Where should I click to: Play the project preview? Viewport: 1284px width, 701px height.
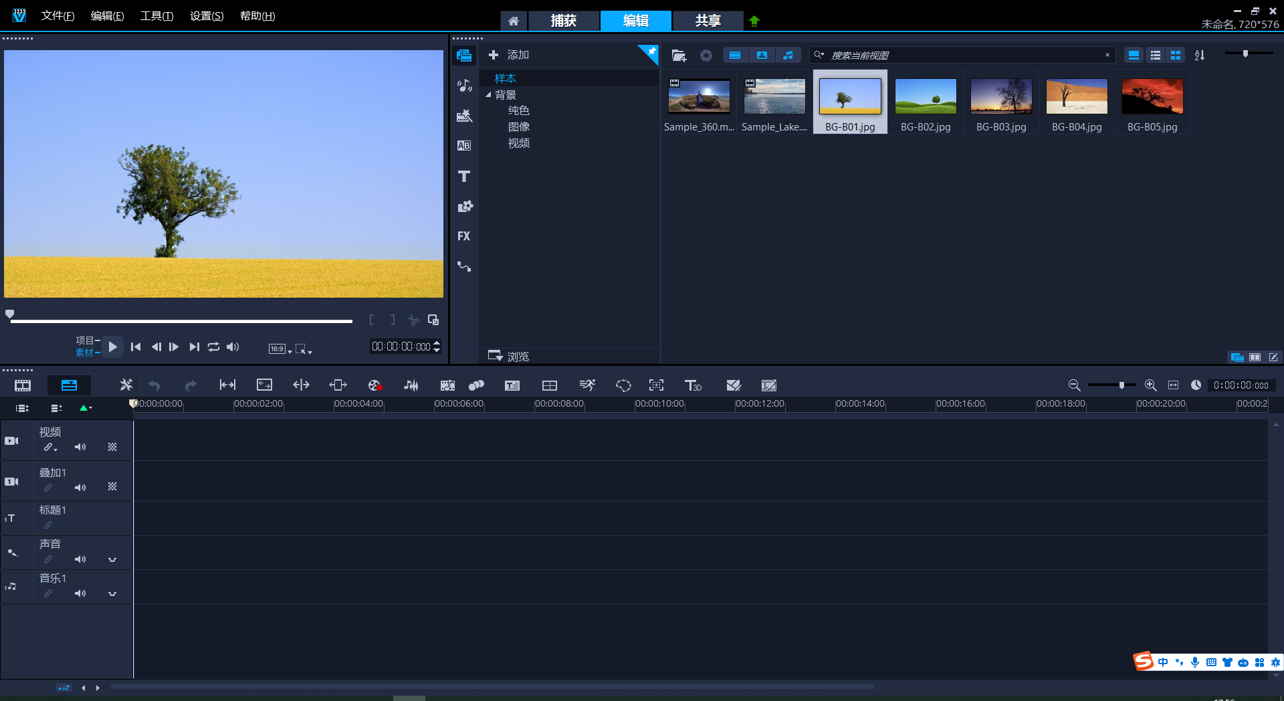click(112, 346)
